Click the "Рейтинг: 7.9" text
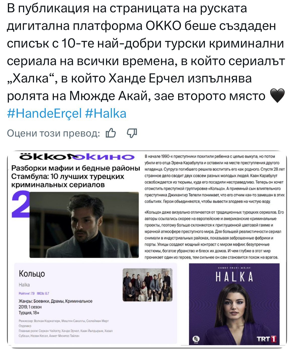The height and width of the screenshot is (352, 294). (27, 293)
